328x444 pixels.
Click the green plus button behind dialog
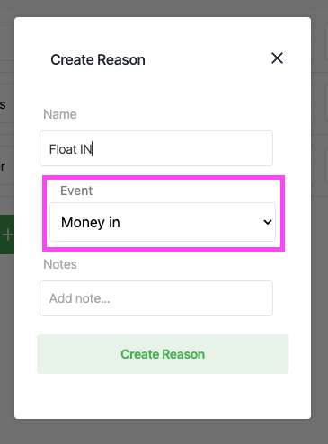pyautogui.click(x=7, y=235)
